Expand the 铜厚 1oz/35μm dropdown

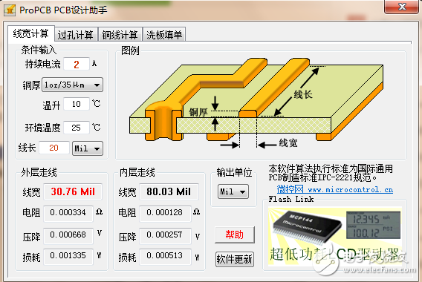pos(72,85)
